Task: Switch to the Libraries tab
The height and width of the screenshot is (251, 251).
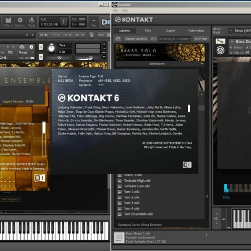Action: pos(124,31)
